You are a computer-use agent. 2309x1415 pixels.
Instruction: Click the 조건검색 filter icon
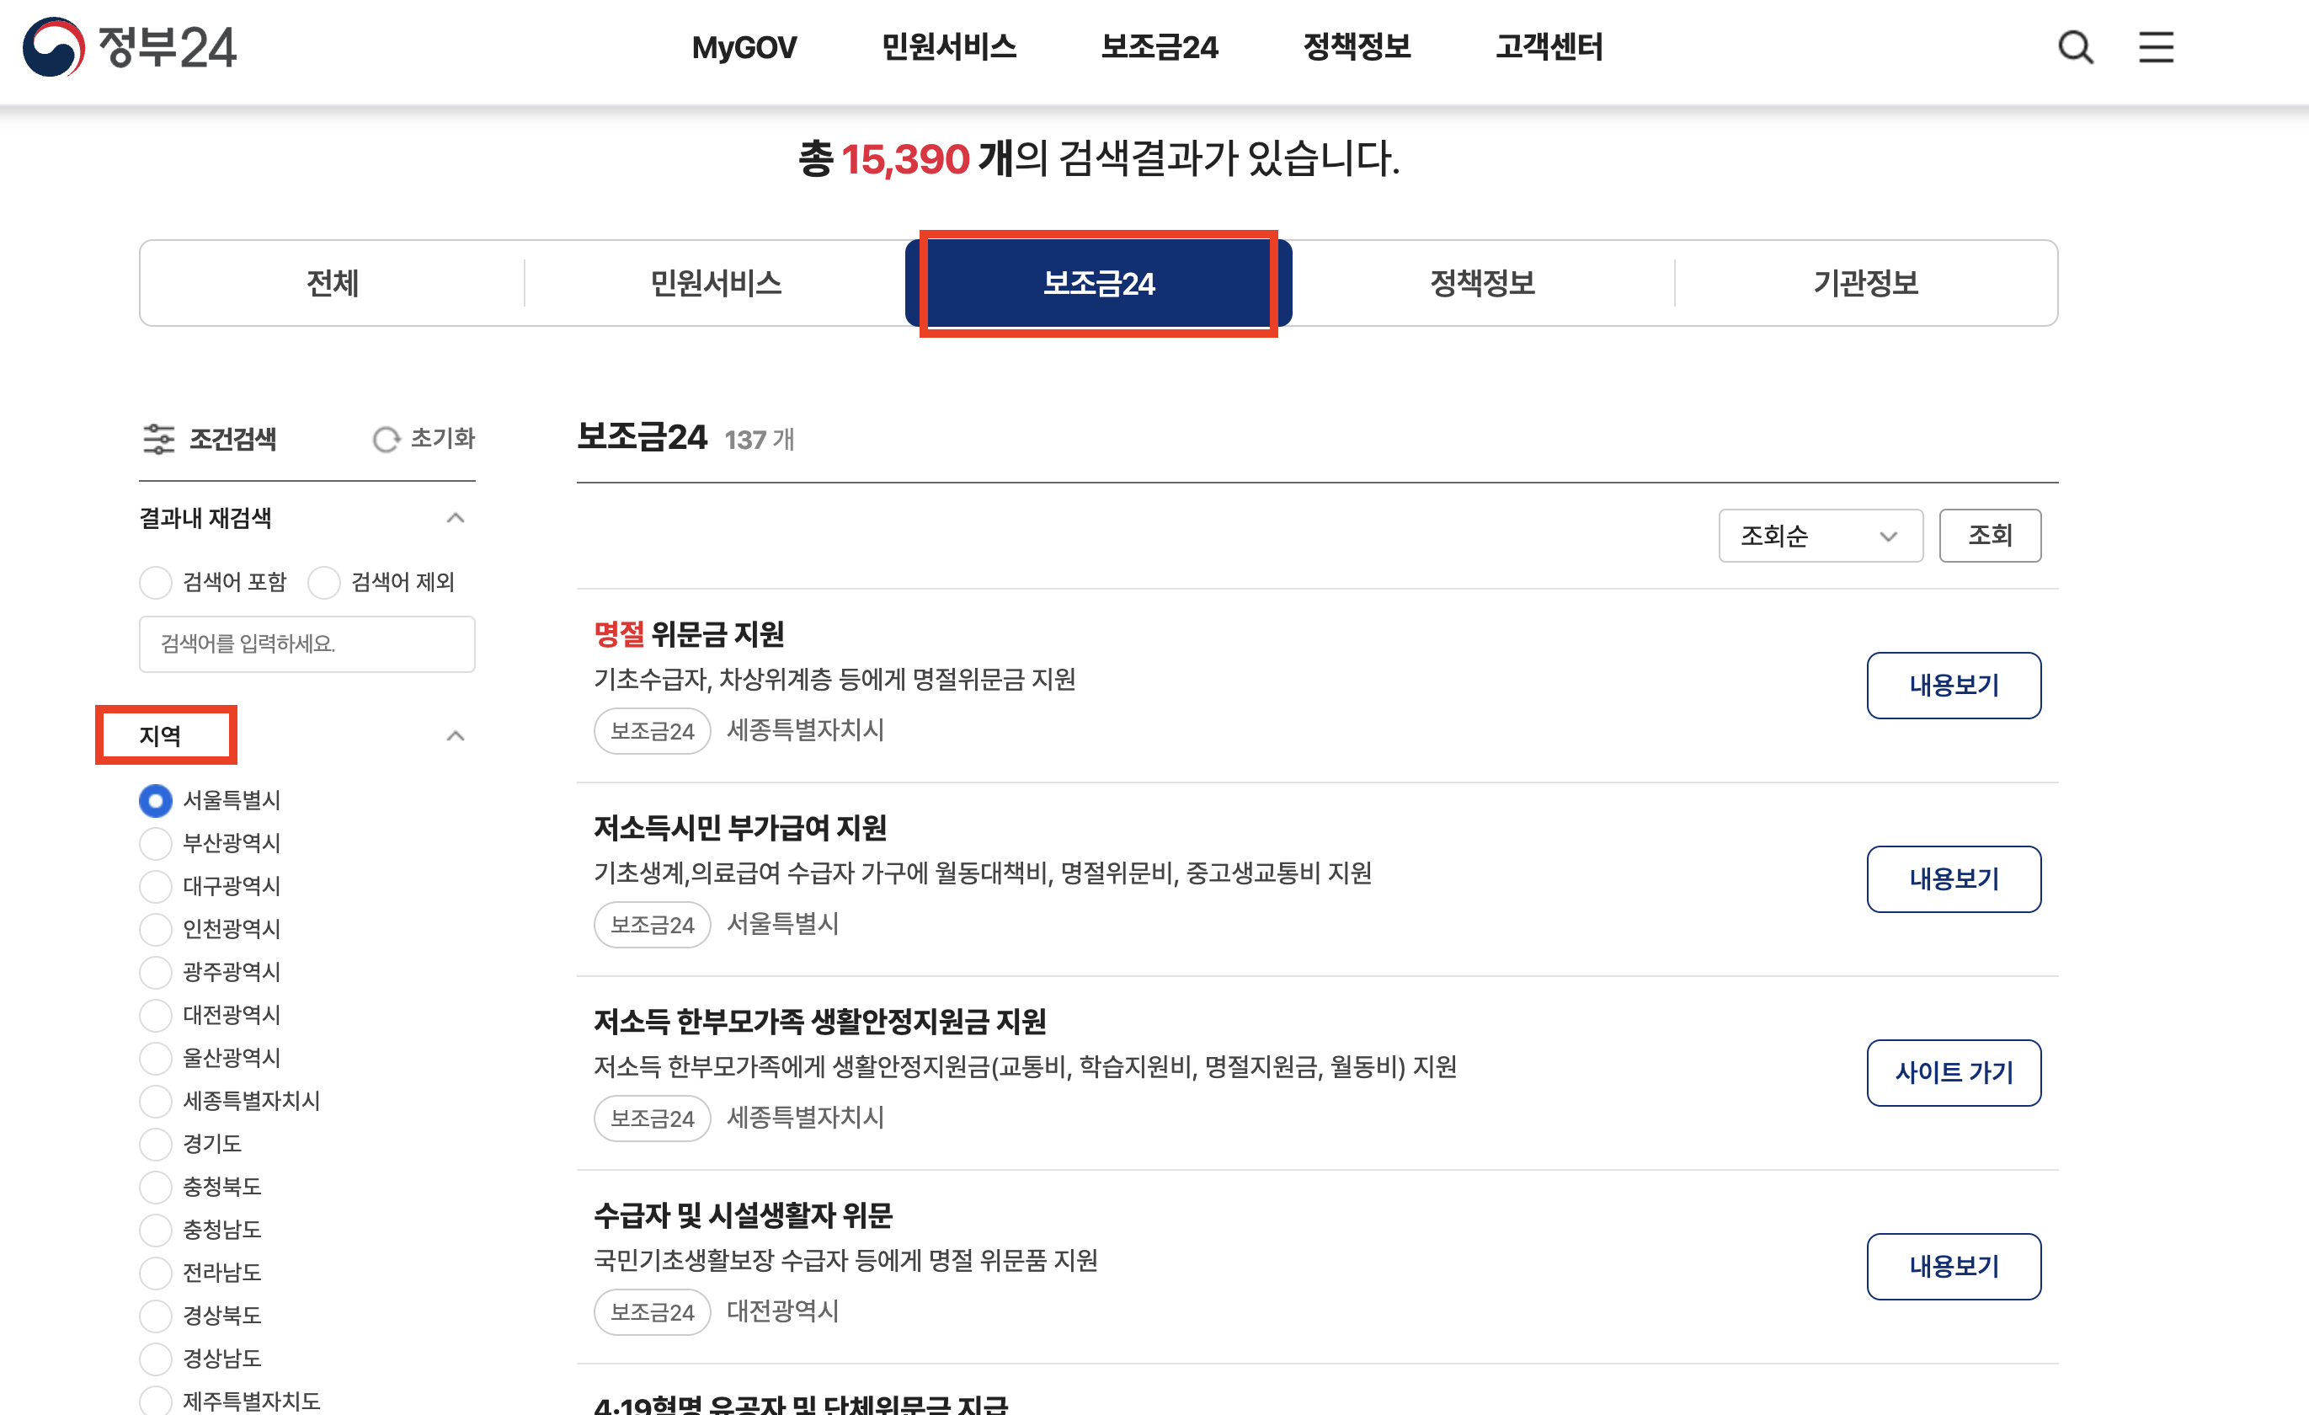point(159,439)
